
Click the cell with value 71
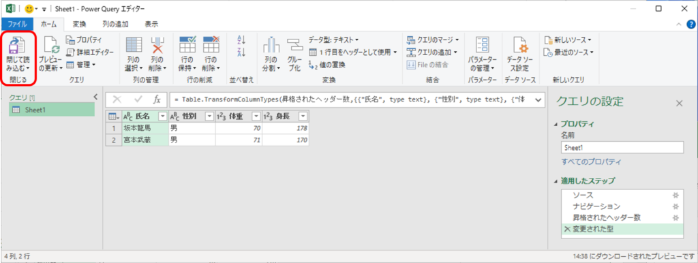point(239,140)
